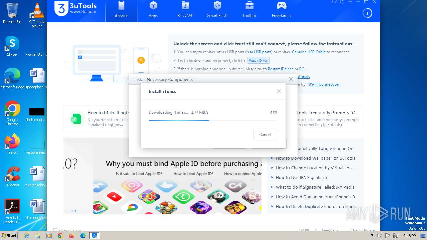Close the Install iTunes dialog
The image size is (427, 240).
(279, 91)
